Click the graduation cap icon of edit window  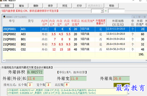point(4,17)
